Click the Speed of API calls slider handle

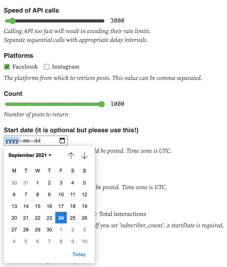12,21
